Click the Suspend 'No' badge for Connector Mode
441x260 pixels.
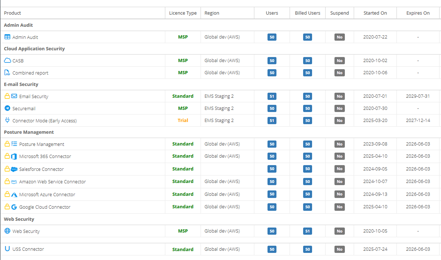click(x=339, y=121)
